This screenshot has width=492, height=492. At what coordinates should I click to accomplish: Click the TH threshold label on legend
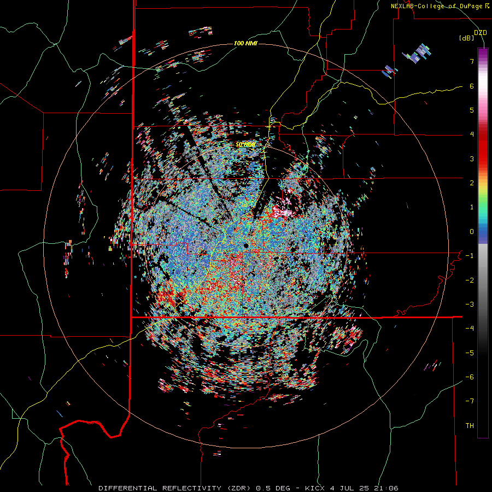(x=470, y=426)
